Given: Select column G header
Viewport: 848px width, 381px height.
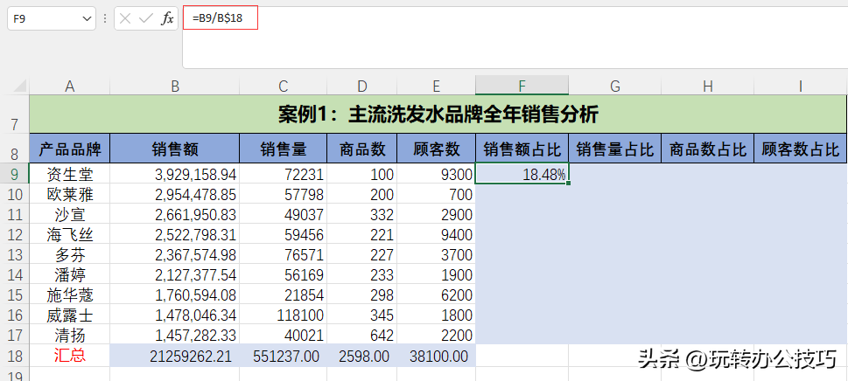Looking at the screenshot, I should coord(615,86).
